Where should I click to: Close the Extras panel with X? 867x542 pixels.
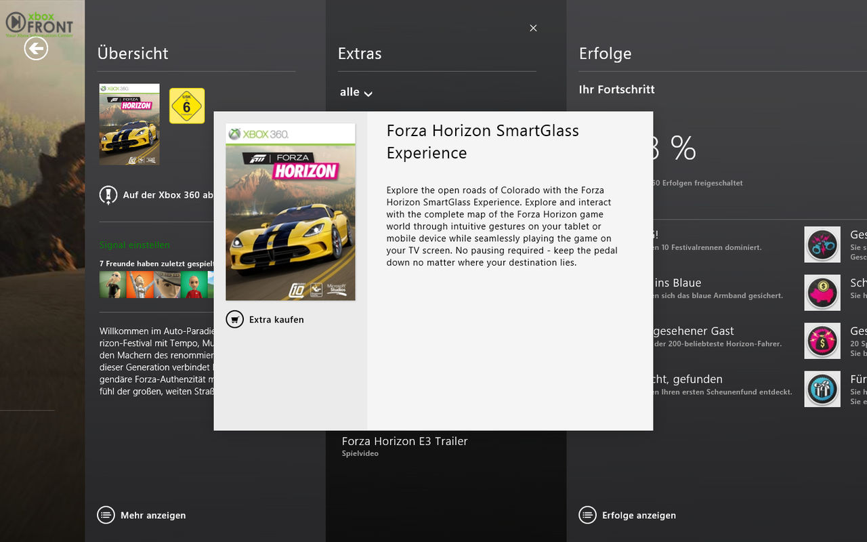533,28
